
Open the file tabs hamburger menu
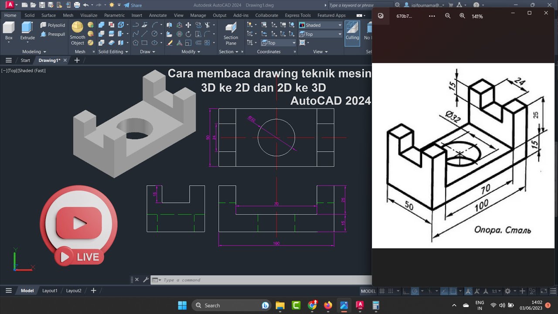tap(8, 60)
